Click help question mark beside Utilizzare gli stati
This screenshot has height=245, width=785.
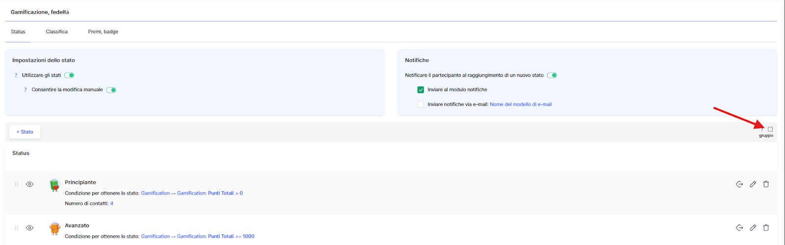tap(16, 75)
